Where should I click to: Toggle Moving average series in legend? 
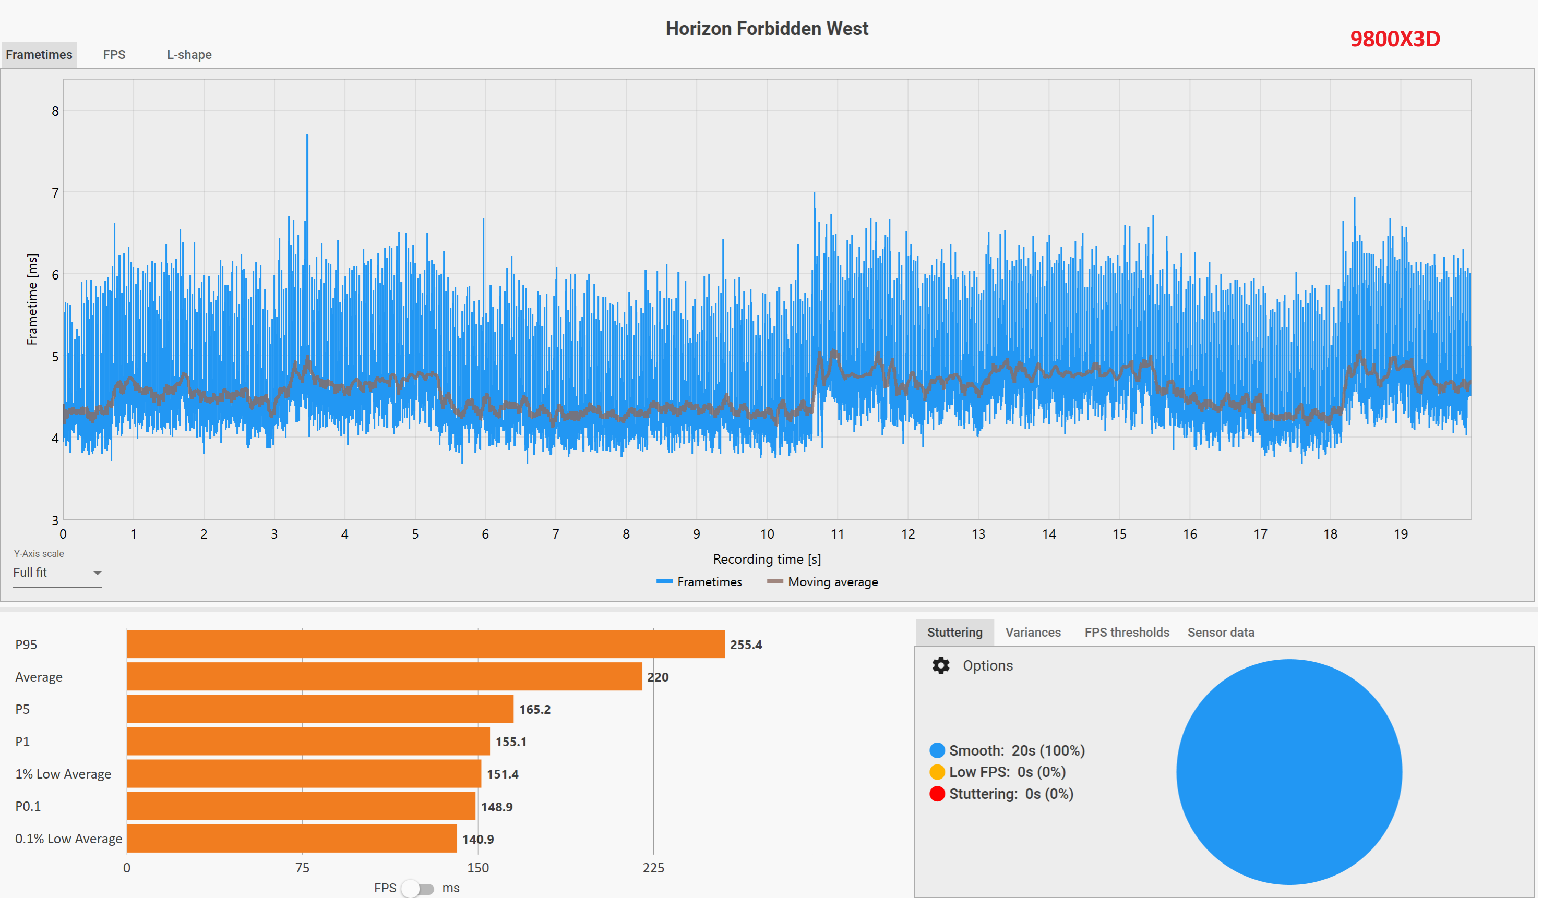(823, 582)
